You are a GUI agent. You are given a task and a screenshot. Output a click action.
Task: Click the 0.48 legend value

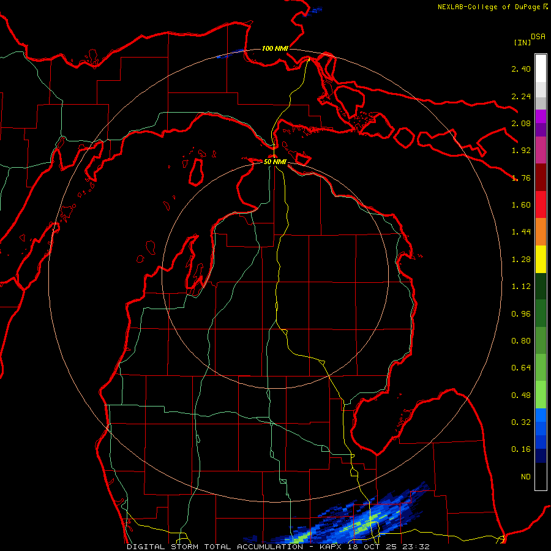coord(521,395)
